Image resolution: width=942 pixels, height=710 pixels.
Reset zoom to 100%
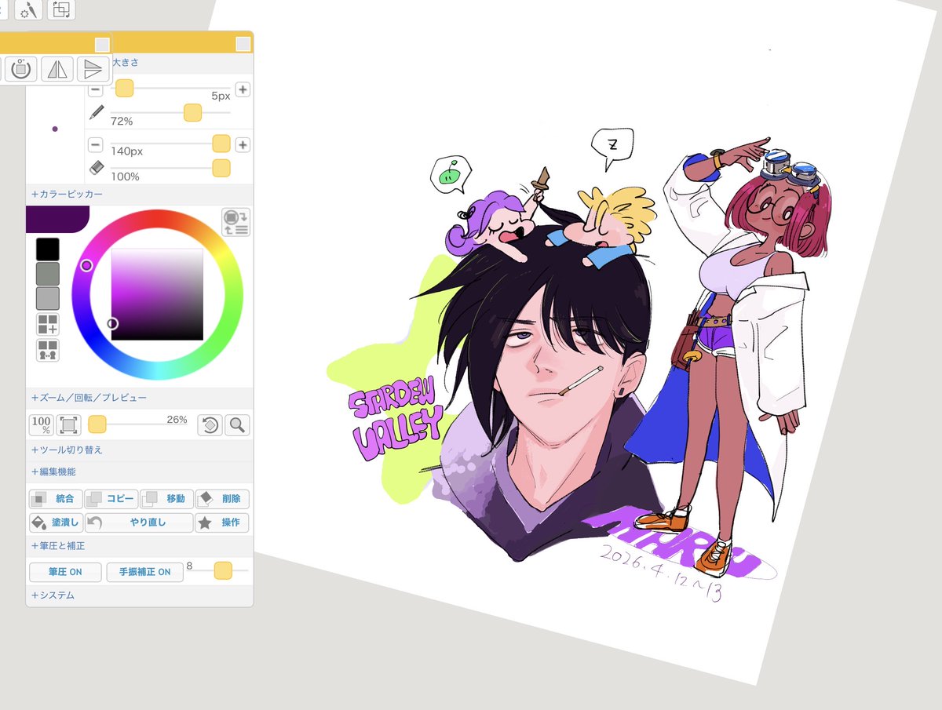(41, 425)
